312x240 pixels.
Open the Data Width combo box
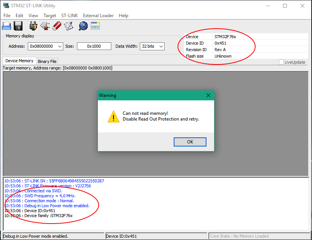[x=152, y=46]
